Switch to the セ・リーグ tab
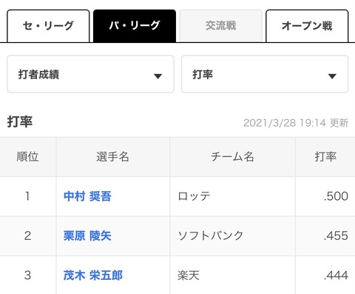The height and width of the screenshot is (294, 355). [x=48, y=26]
